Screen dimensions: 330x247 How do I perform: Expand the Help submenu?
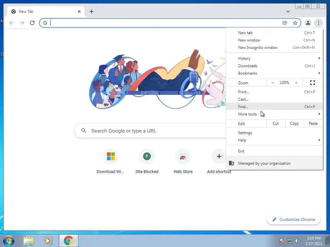(x=274, y=140)
